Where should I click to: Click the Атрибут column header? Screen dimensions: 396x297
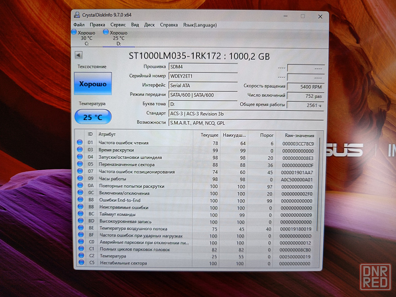(107, 135)
